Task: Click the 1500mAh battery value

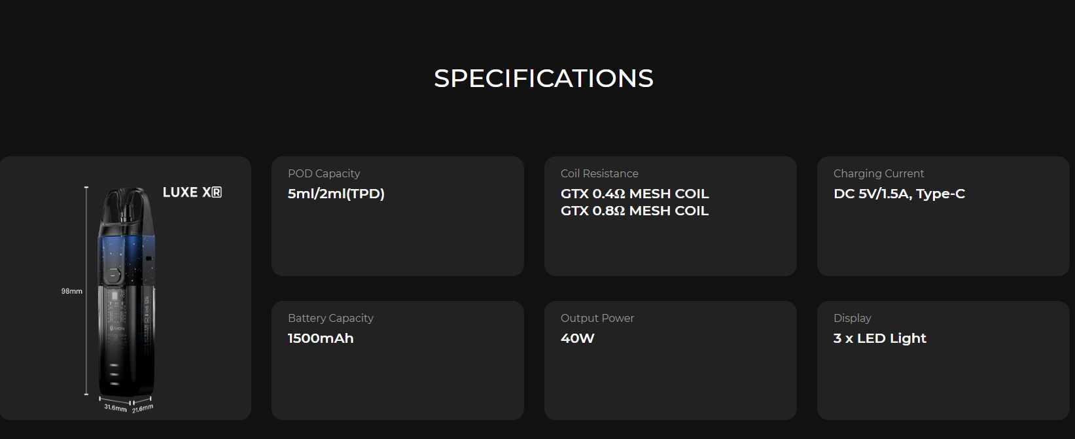Action: (321, 338)
